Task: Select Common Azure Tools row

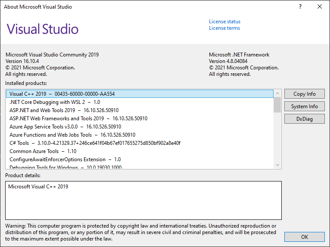Action: [140, 151]
